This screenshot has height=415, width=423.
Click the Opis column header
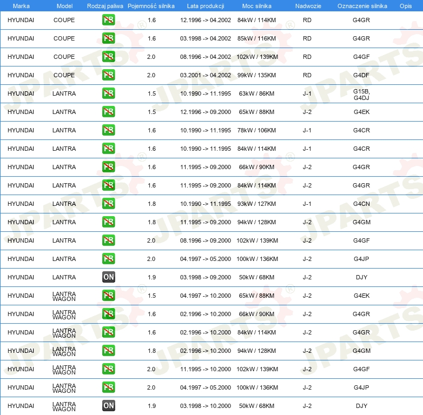[x=406, y=6]
